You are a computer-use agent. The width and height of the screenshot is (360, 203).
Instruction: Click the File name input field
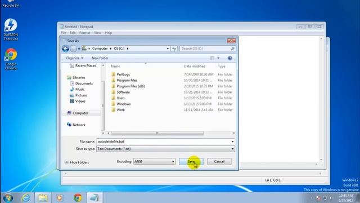click(x=164, y=142)
